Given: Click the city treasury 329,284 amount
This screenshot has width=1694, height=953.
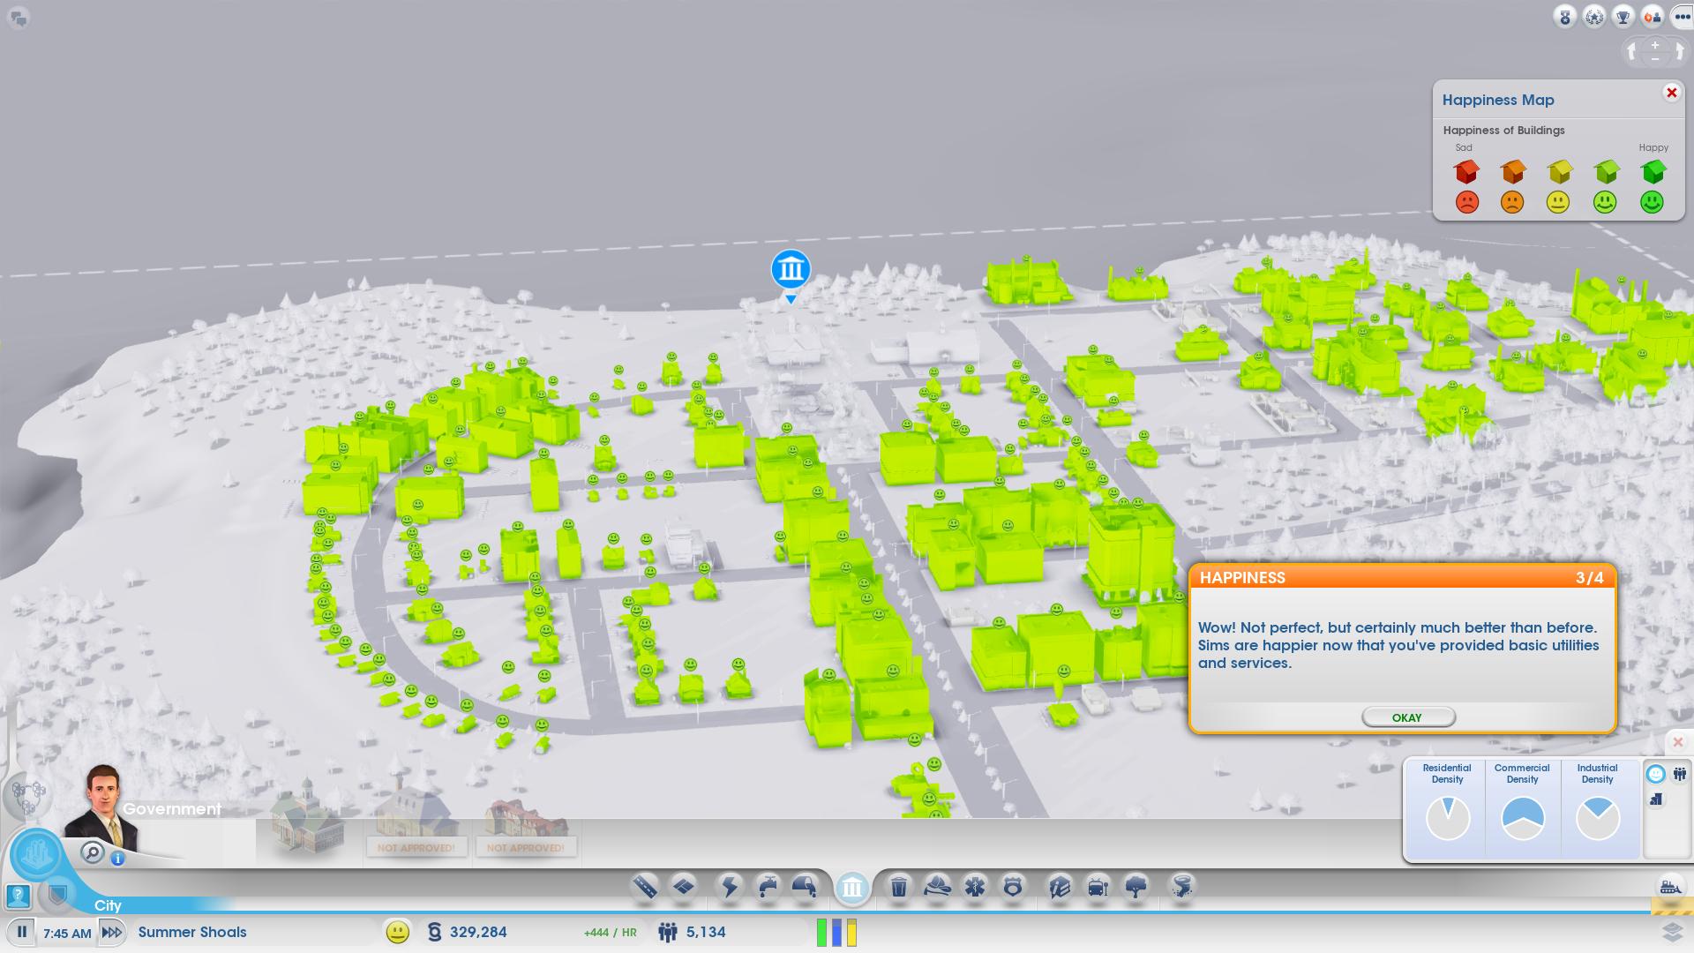Looking at the screenshot, I should pos(477,932).
